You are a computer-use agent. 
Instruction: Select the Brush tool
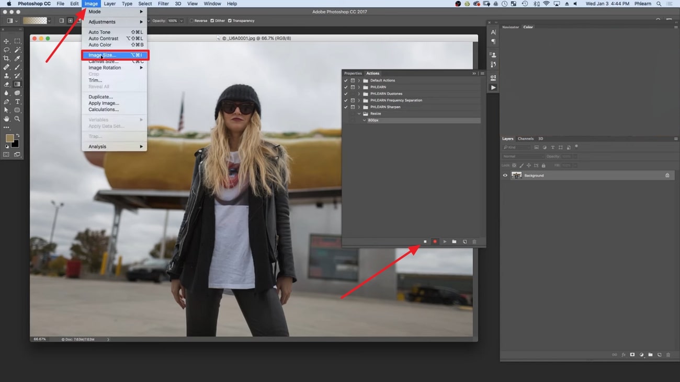click(17, 67)
